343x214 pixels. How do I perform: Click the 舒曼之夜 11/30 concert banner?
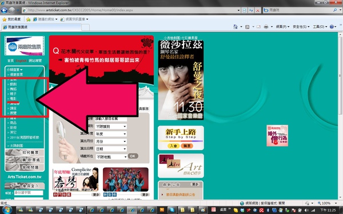pyautogui.click(x=181, y=80)
